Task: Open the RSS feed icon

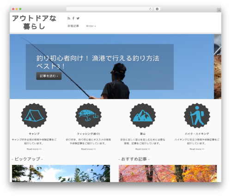Action: click(x=69, y=18)
